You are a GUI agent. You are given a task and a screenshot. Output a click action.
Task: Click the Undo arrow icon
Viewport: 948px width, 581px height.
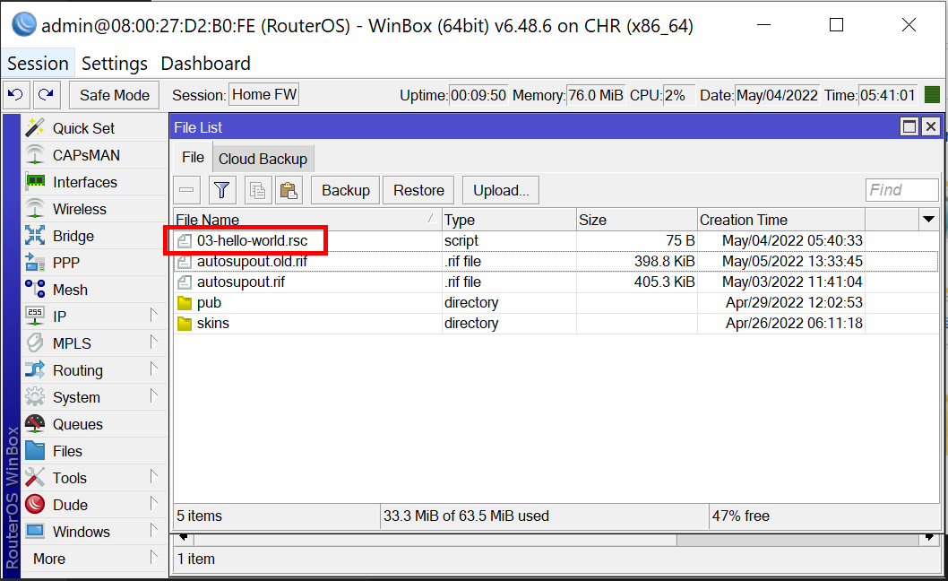click(16, 94)
